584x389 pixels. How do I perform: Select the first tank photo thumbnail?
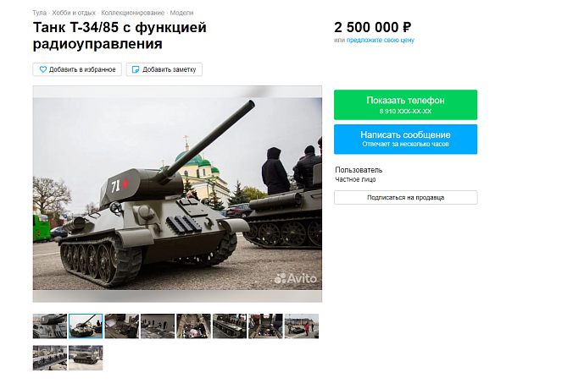pos(50,326)
